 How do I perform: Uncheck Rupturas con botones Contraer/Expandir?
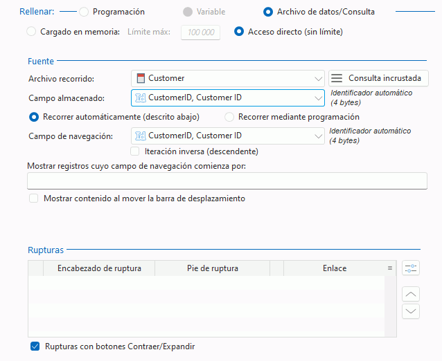pyautogui.click(x=35, y=346)
